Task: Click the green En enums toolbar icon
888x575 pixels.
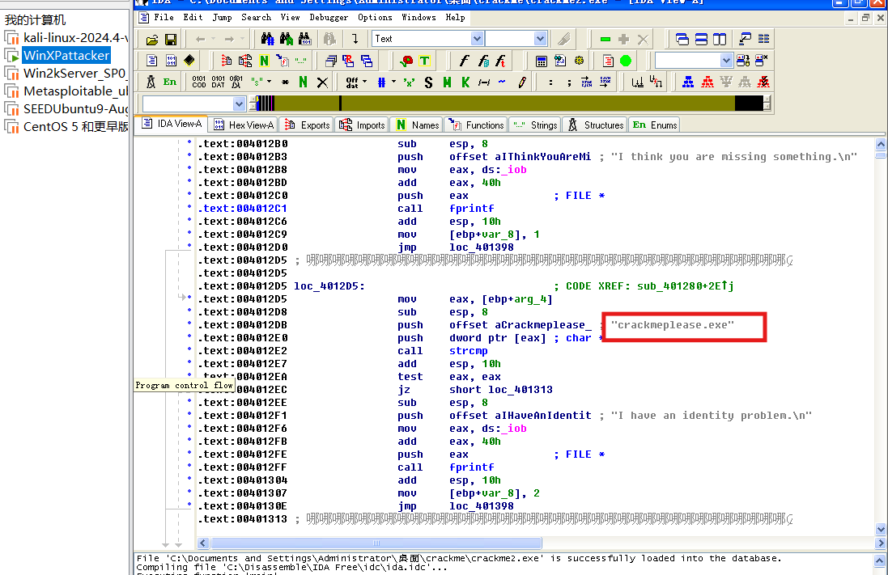Action: pos(169,82)
